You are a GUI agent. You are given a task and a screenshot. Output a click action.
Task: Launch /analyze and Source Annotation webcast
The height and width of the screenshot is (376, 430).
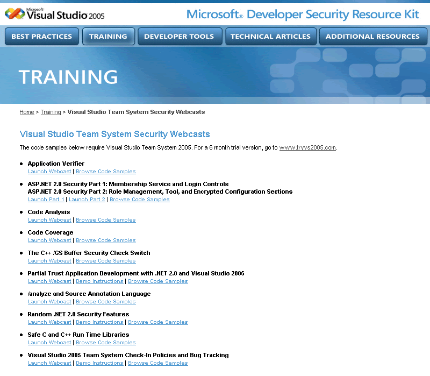(x=49, y=302)
